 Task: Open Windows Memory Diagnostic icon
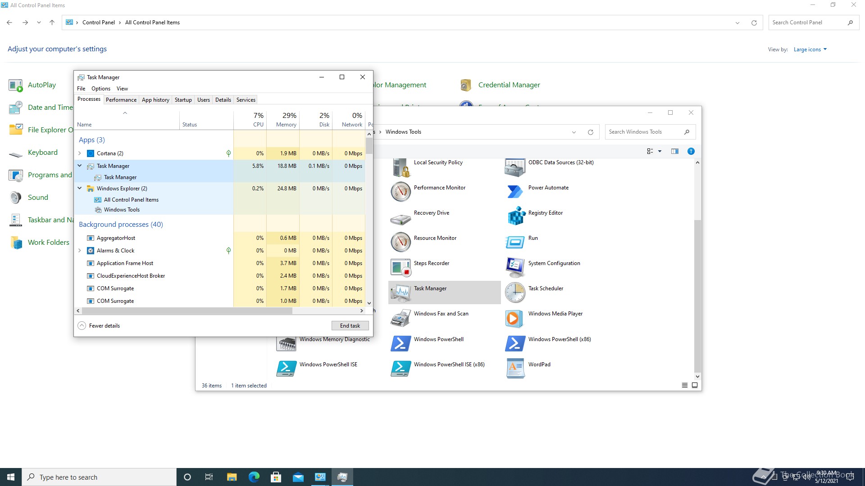[x=286, y=344]
